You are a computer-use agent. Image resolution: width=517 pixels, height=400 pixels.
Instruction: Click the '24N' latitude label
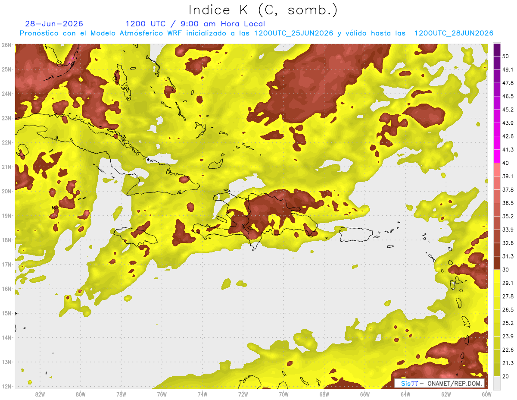[6, 94]
